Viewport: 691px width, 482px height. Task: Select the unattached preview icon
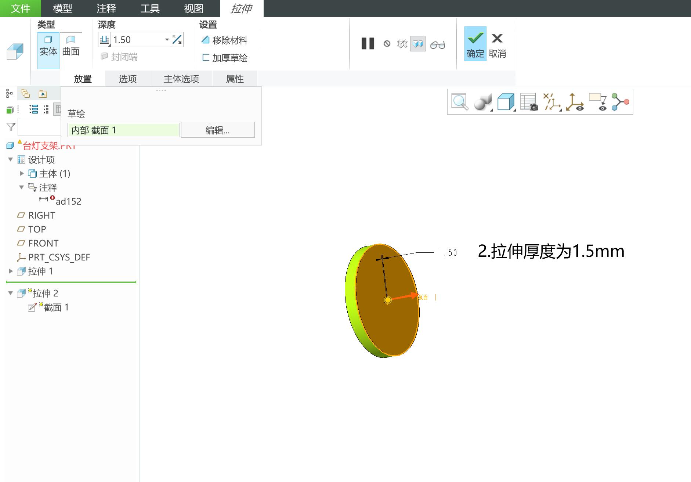[x=402, y=44]
